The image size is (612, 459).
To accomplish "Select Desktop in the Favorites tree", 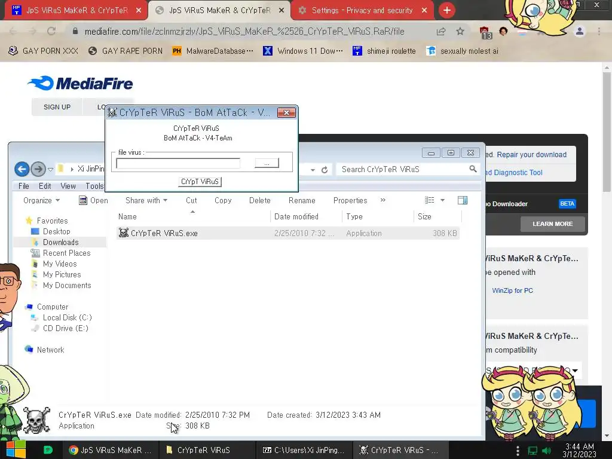I will point(56,231).
